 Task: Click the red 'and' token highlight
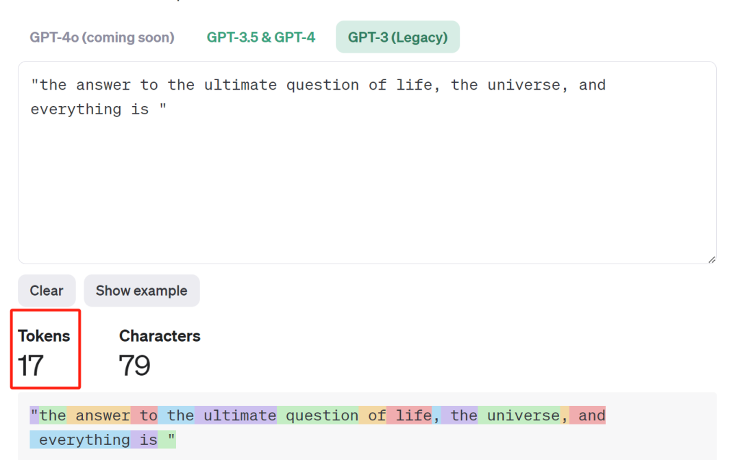(588, 416)
